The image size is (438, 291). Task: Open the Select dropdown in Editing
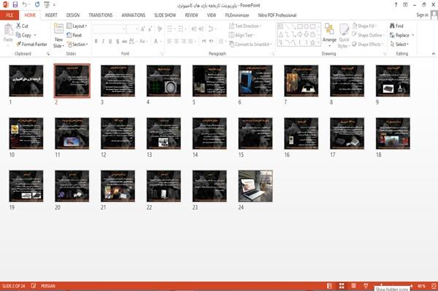[399, 44]
